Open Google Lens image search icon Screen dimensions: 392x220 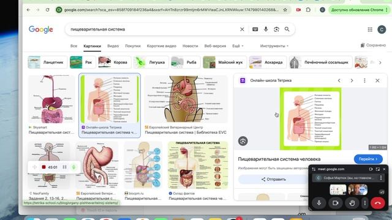tap(276, 29)
